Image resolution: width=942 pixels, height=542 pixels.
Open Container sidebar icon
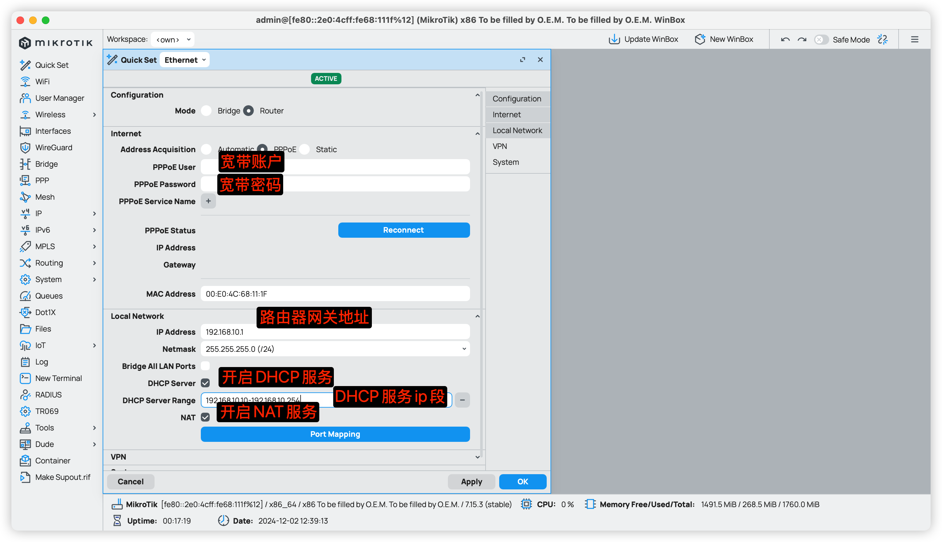(x=25, y=461)
